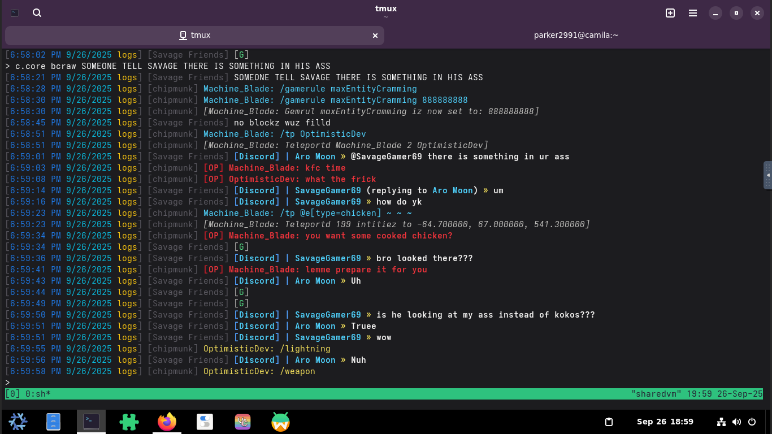Launch Firefox from the taskbar
Screen dimensions: 772x434
point(167,422)
